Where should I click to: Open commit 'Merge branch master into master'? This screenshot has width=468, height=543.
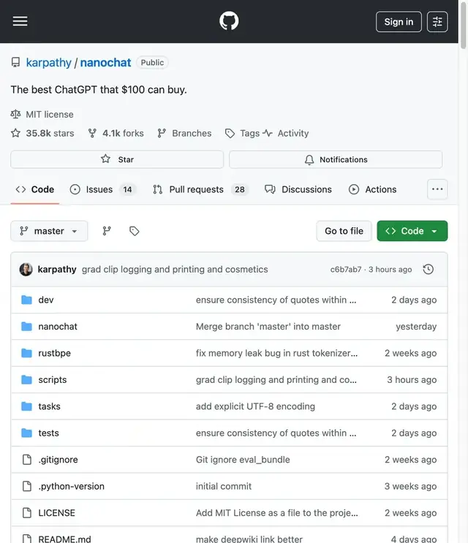[268, 326]
